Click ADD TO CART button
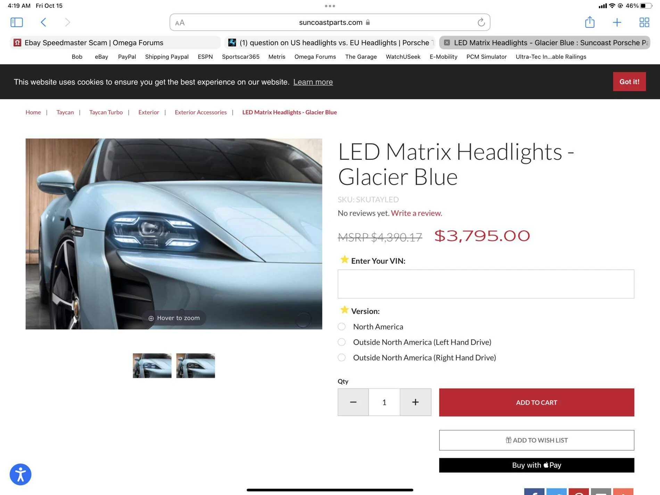The width and height of the screenshot is (660, 495). pyautogui.click(x=537, y=403)
